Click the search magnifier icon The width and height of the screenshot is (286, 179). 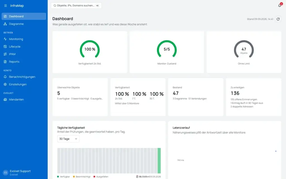[54, 6]
